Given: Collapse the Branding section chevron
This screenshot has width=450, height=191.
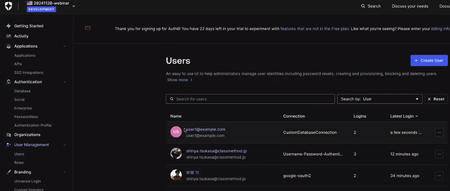Looking at the screenshot, I should tap(64, 172).
